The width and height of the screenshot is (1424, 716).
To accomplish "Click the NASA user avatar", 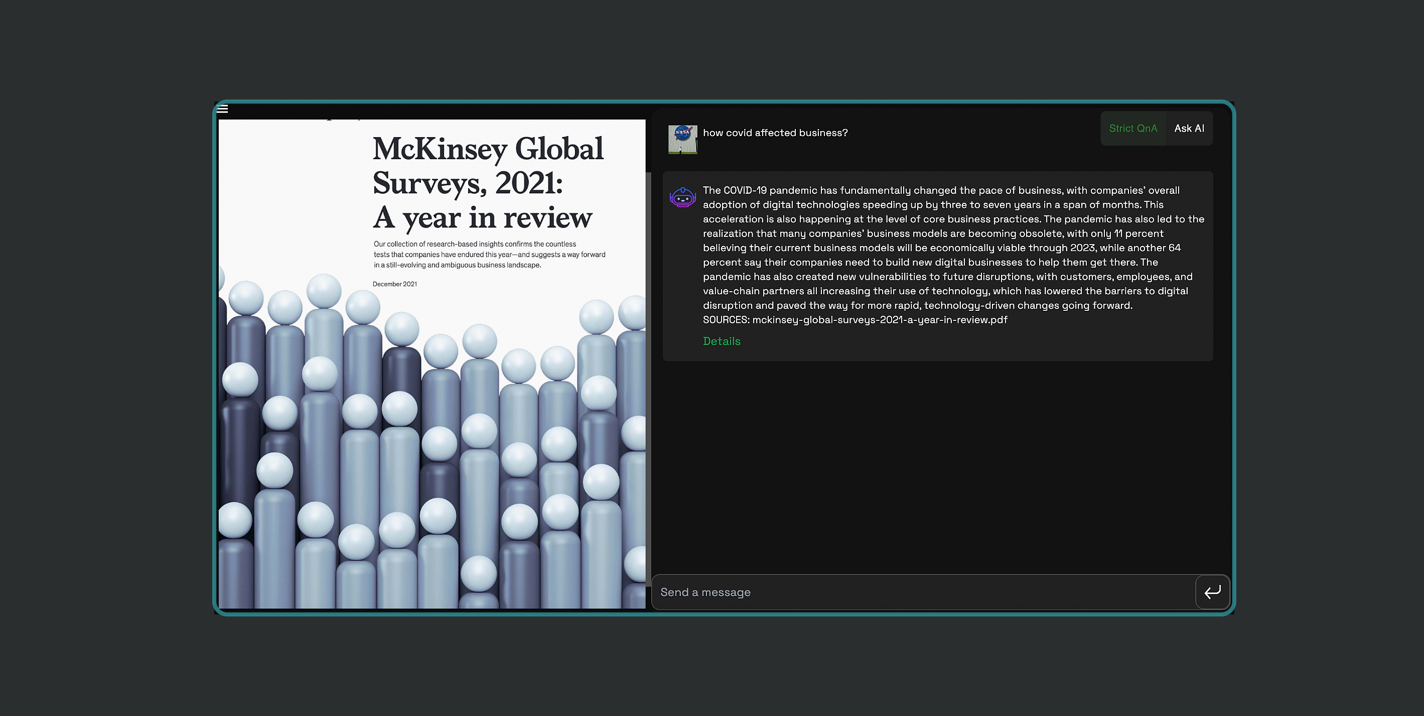I will tap(682, 140).
